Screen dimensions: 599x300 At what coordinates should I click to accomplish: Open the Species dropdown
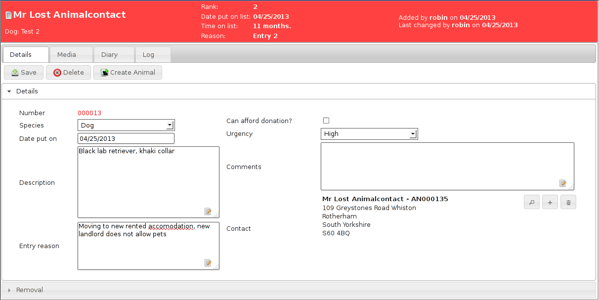tap(171, 125)
